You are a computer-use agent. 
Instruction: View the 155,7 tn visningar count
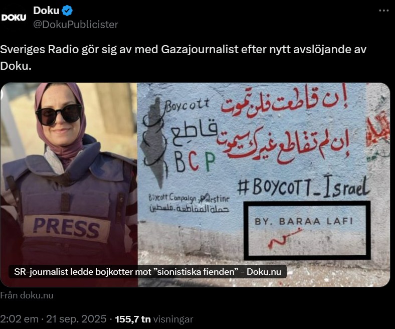pyautogui.click(x=154, y=319)
